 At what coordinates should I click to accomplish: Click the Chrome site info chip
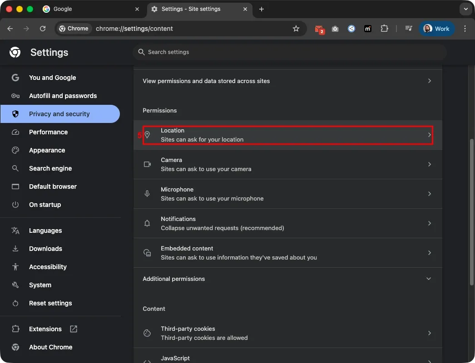click(74, 29)
